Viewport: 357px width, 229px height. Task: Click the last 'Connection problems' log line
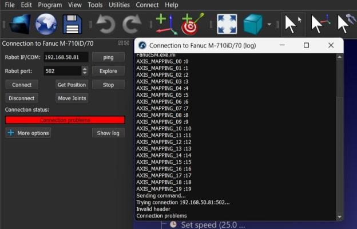[162, 216]
